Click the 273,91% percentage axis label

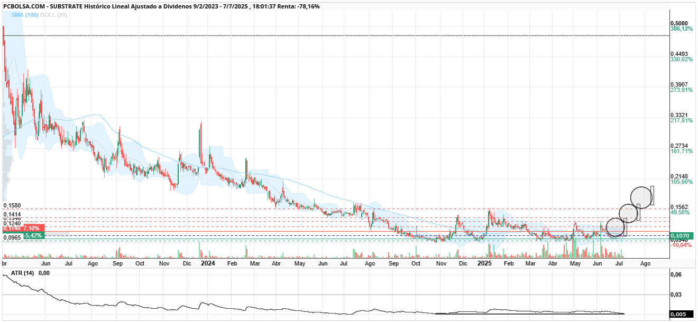point(682,90)
